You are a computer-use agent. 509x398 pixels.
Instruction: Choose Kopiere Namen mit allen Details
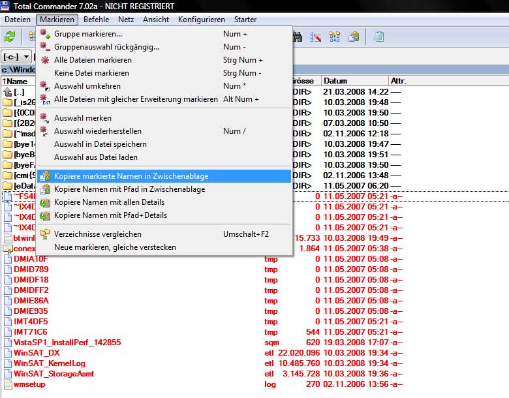coord(164,202)
